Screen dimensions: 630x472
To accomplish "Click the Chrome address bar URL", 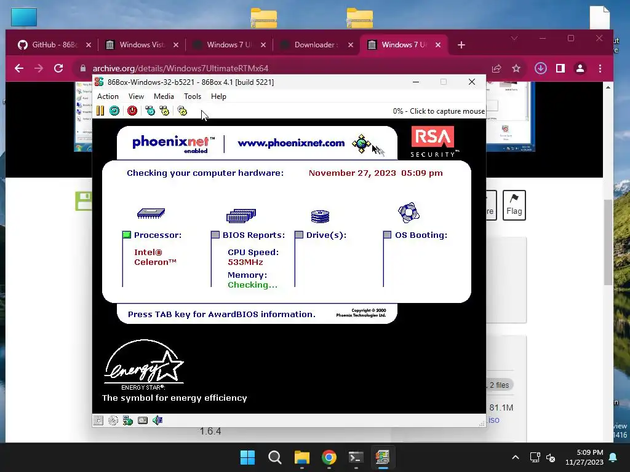I will coord(180,69).
